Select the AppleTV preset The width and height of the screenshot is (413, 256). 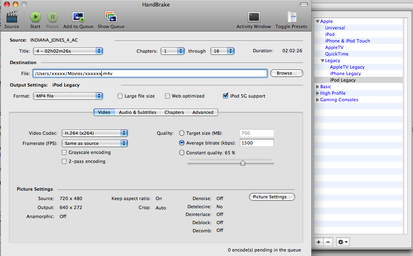pos(334,48)
